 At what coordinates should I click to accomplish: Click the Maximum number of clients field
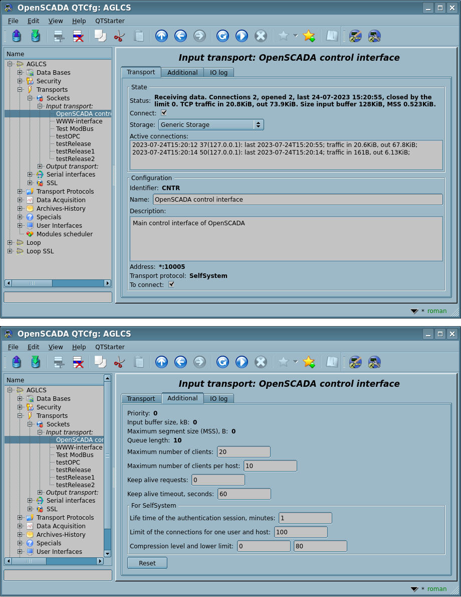tap(244, 452)
